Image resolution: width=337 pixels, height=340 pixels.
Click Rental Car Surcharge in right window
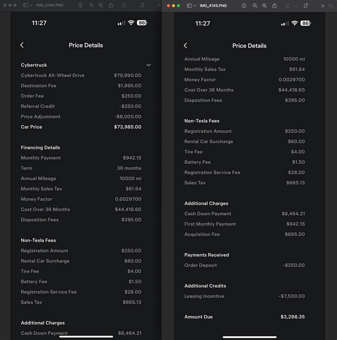pos(244,141)
